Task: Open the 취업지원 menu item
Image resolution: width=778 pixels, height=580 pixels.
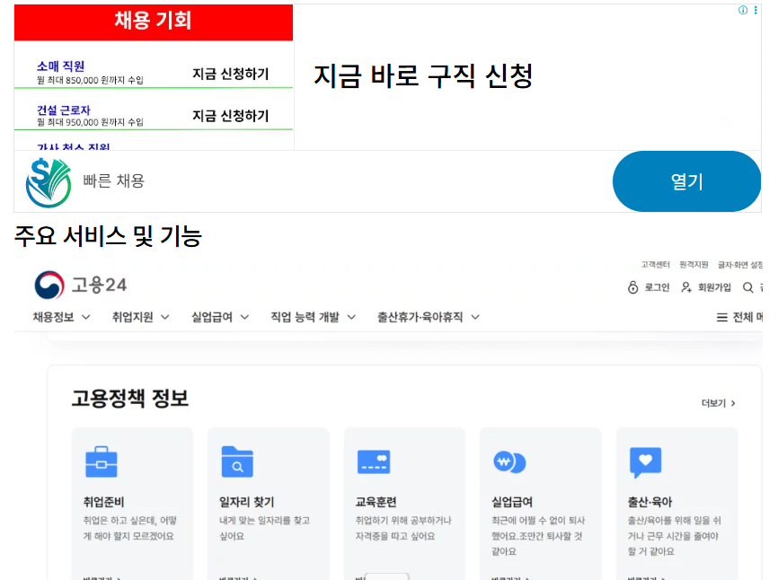Action: click(x=132, y=317)
